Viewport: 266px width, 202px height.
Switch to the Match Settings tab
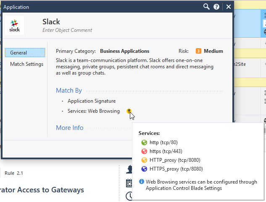point(26,64)
